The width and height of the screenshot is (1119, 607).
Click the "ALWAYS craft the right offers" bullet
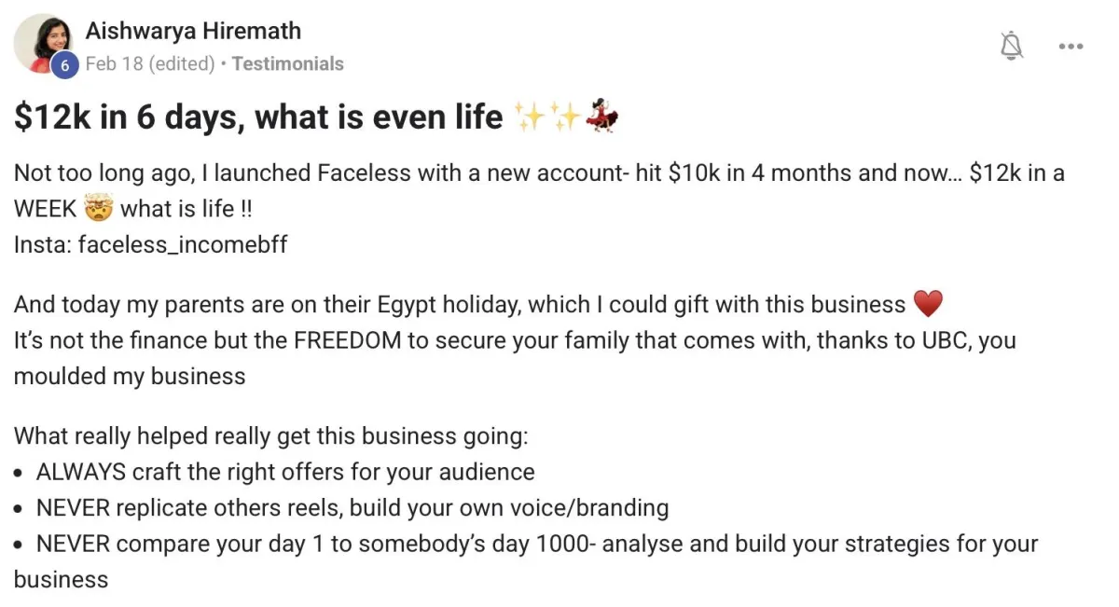click(x=284, y=472)
